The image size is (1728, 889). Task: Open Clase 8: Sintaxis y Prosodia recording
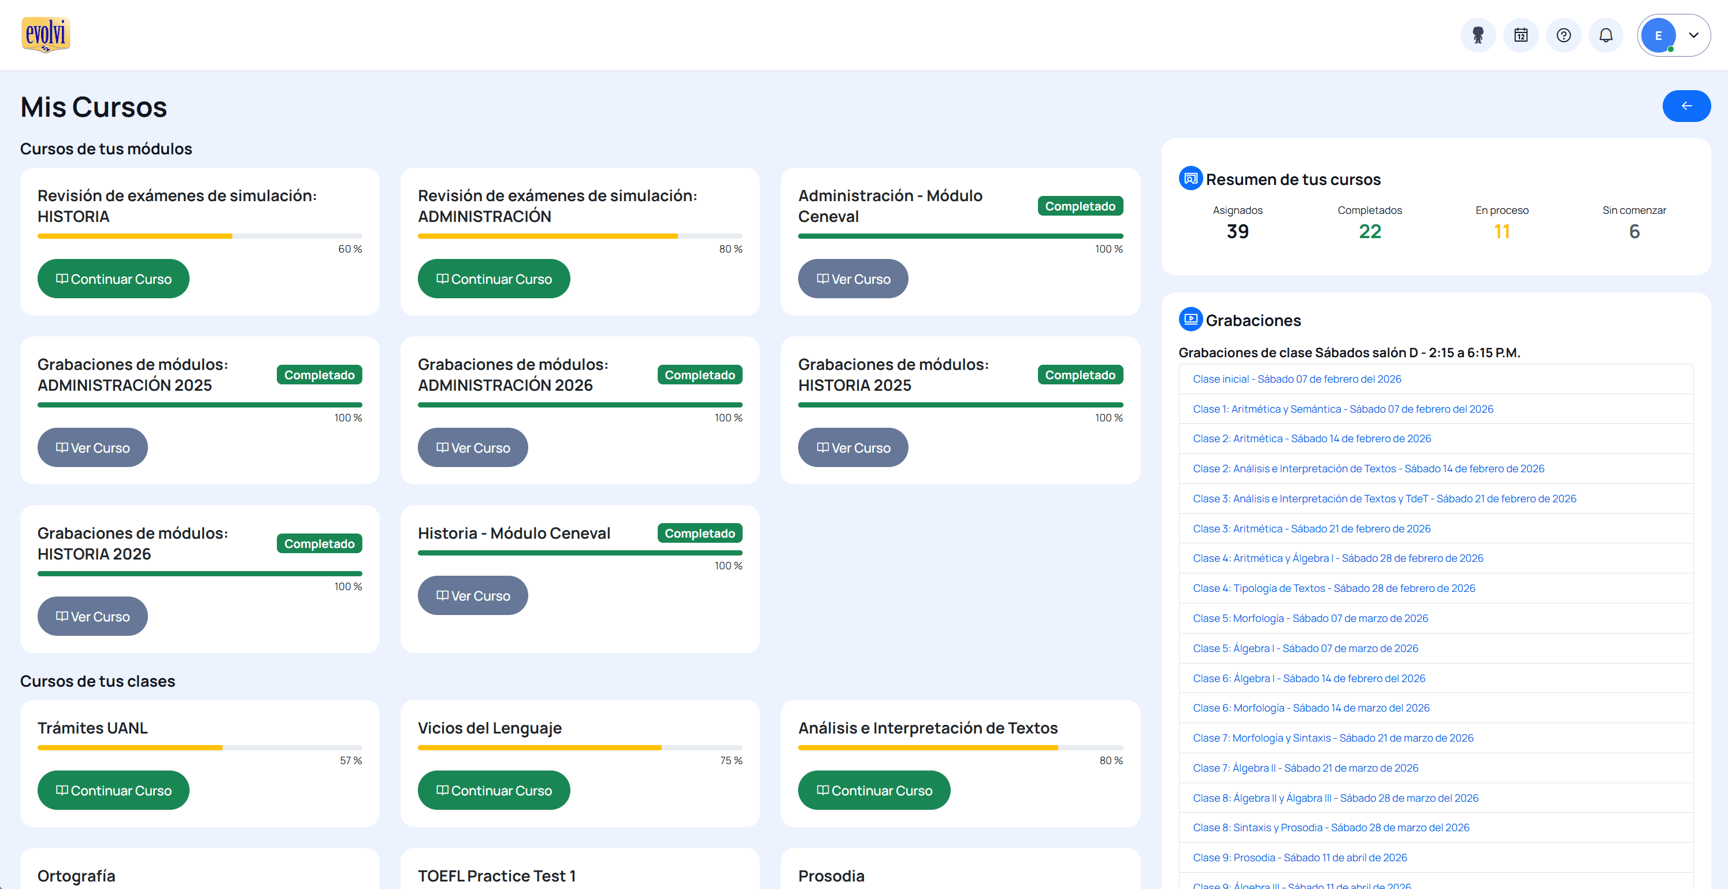point(1331,828)
